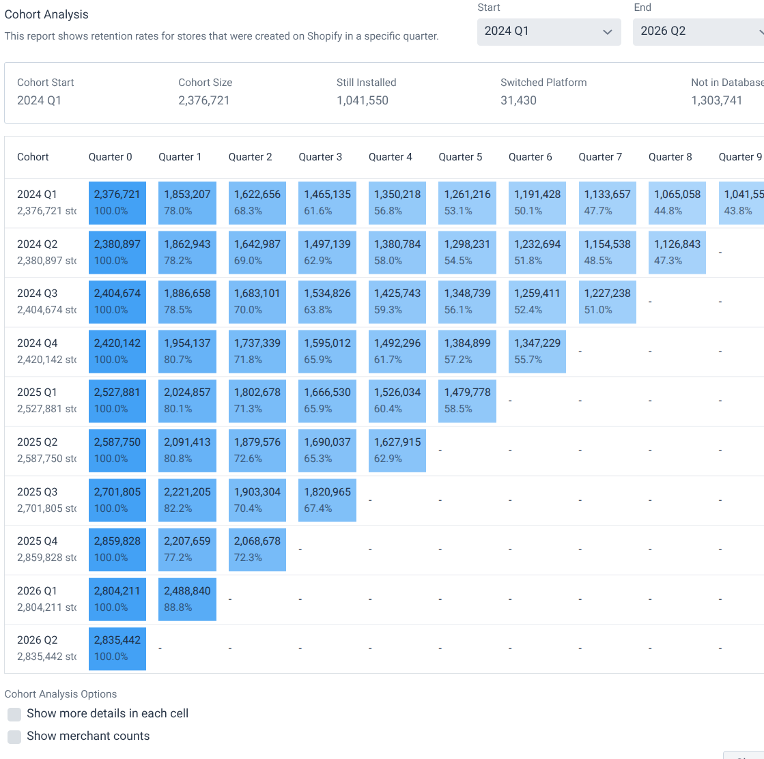
Task: Click the 1,802,678 71.3% cell
Action: (x=257, y=401)
